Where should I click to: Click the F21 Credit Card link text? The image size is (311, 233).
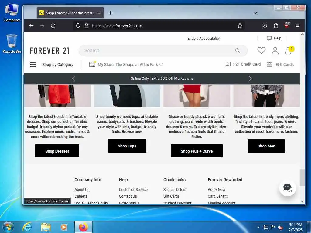pyautogui.click(x=247, y=64)
